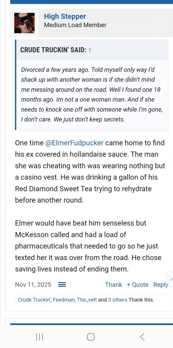Reply to High Stepper's post
Viewport: 173px width, 348px height.
[x=161, y=284]
